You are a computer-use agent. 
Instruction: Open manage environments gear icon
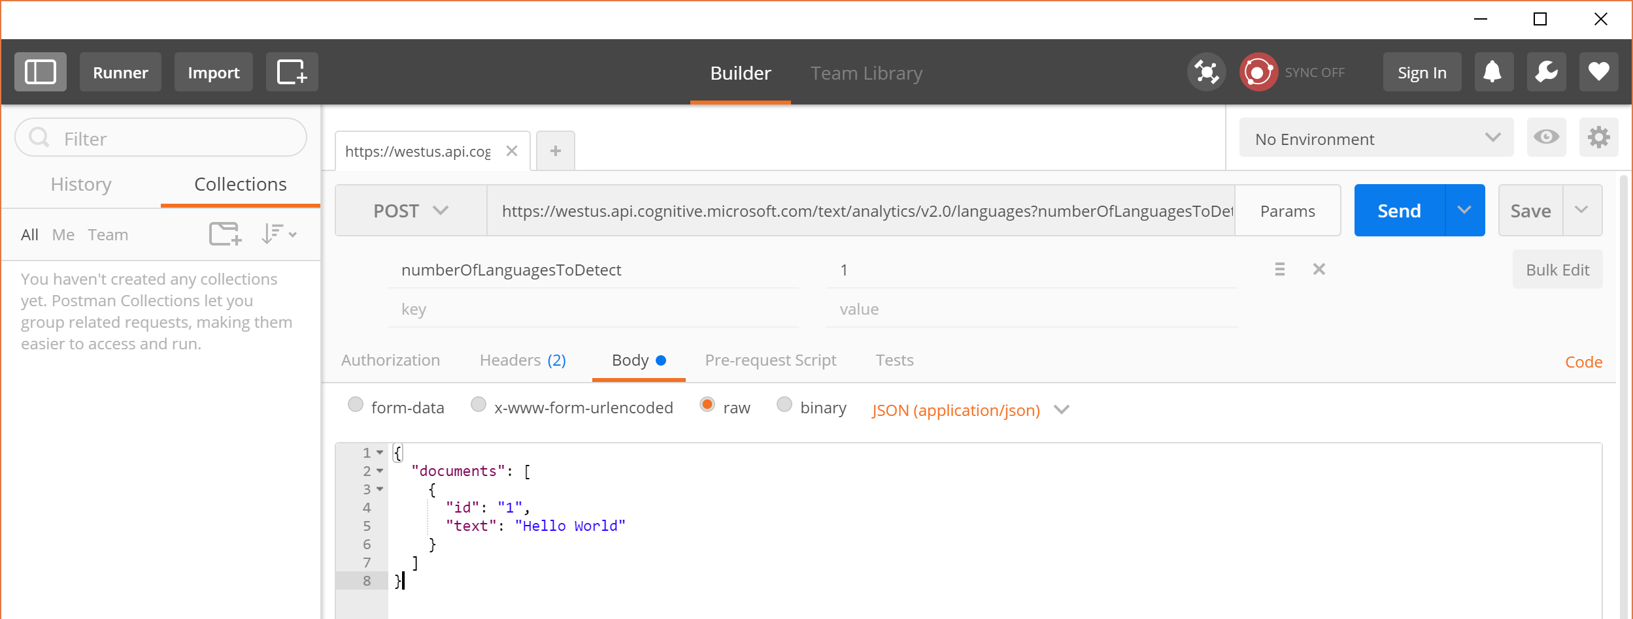pos(1598,137)
